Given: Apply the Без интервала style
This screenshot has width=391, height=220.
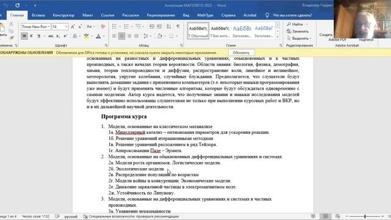Looking at the screenshot, I should click(220, 31).
